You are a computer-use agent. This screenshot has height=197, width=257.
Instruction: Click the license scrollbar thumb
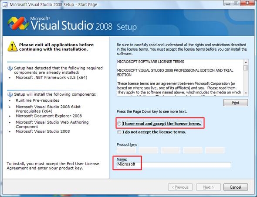tap(246, 68)
